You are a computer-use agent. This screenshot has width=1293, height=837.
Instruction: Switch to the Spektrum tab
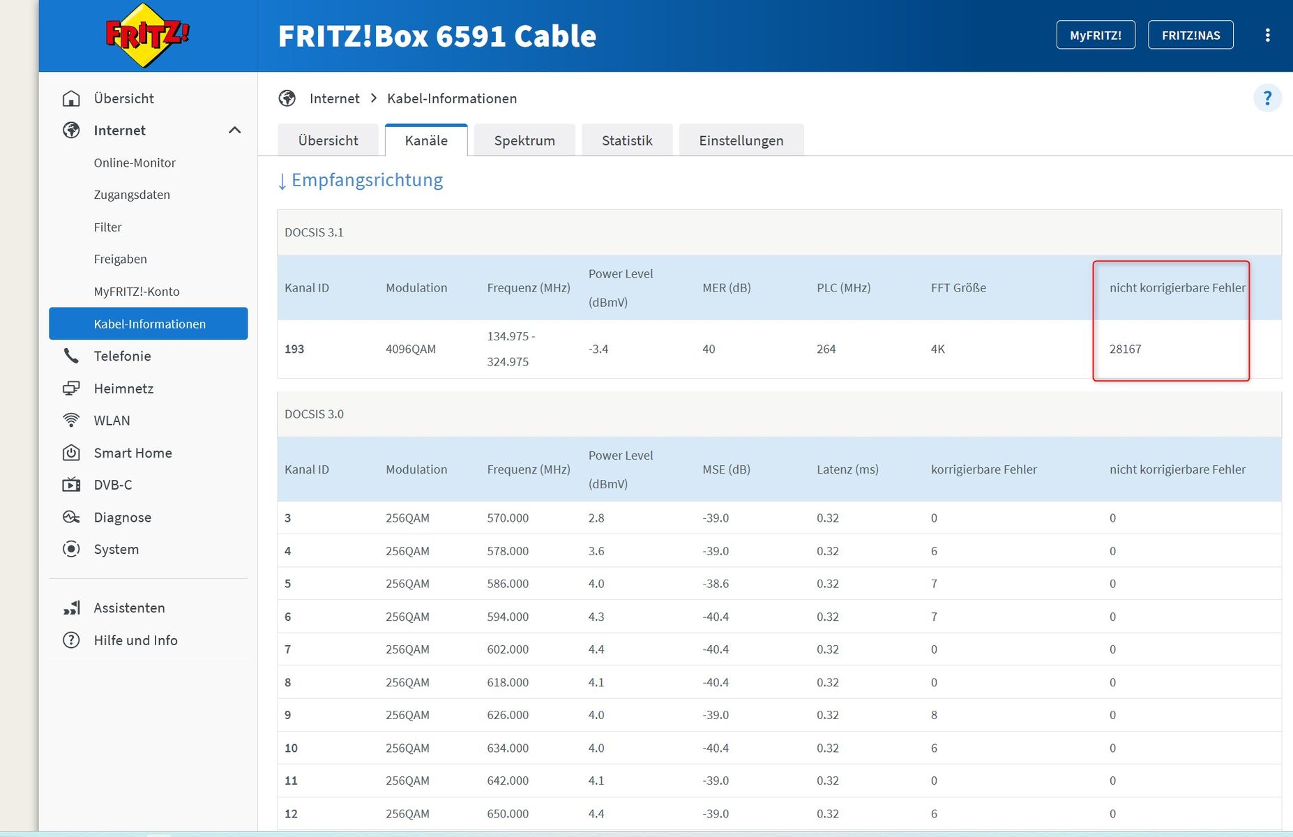524,140
